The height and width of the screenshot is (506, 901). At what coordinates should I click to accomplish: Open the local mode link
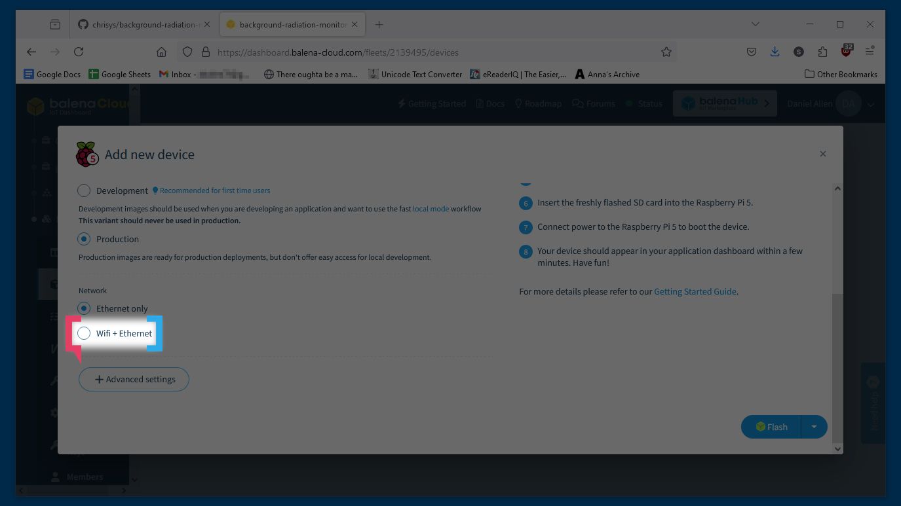tap(431, 209)
